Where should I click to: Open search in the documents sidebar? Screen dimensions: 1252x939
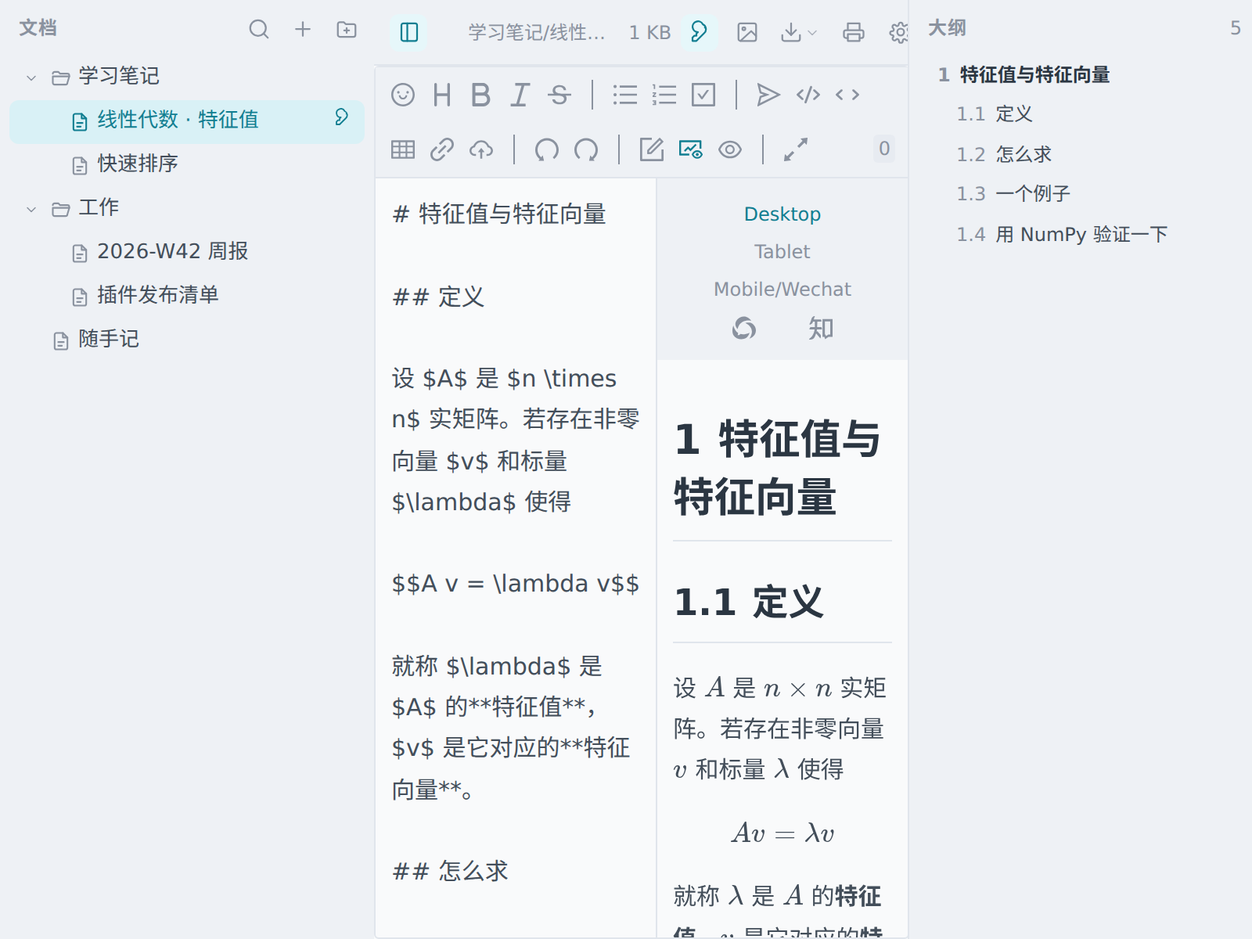click(x=259, y=30)
